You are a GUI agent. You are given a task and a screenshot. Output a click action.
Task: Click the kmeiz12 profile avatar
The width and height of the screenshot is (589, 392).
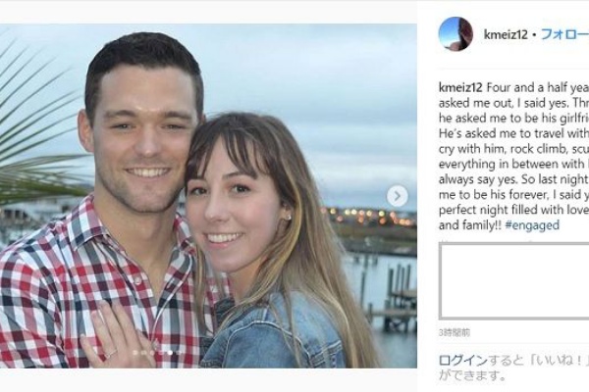click(x=455, y=34)
